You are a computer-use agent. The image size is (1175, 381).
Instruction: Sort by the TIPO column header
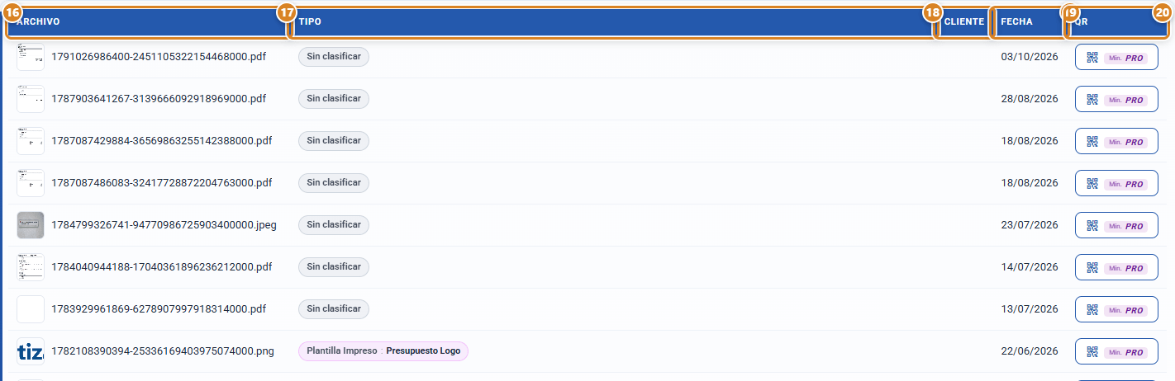tap(611, 22)
